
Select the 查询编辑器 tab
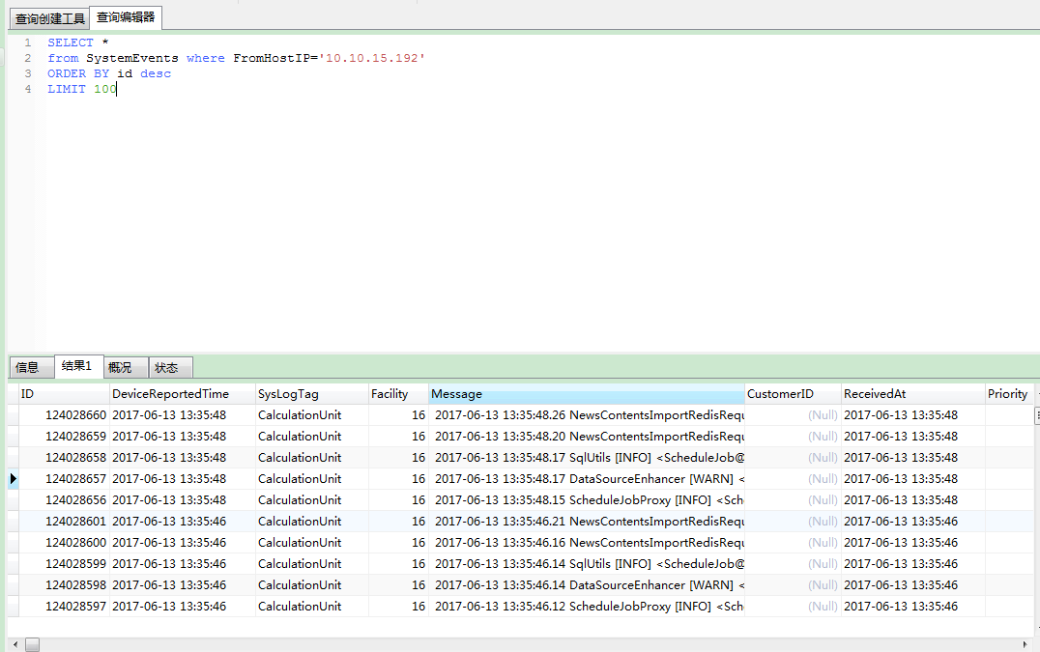click(126, 17)
